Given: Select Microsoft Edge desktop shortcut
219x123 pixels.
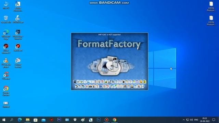Looking at the screenshot, I should click(x=6, y=35).
